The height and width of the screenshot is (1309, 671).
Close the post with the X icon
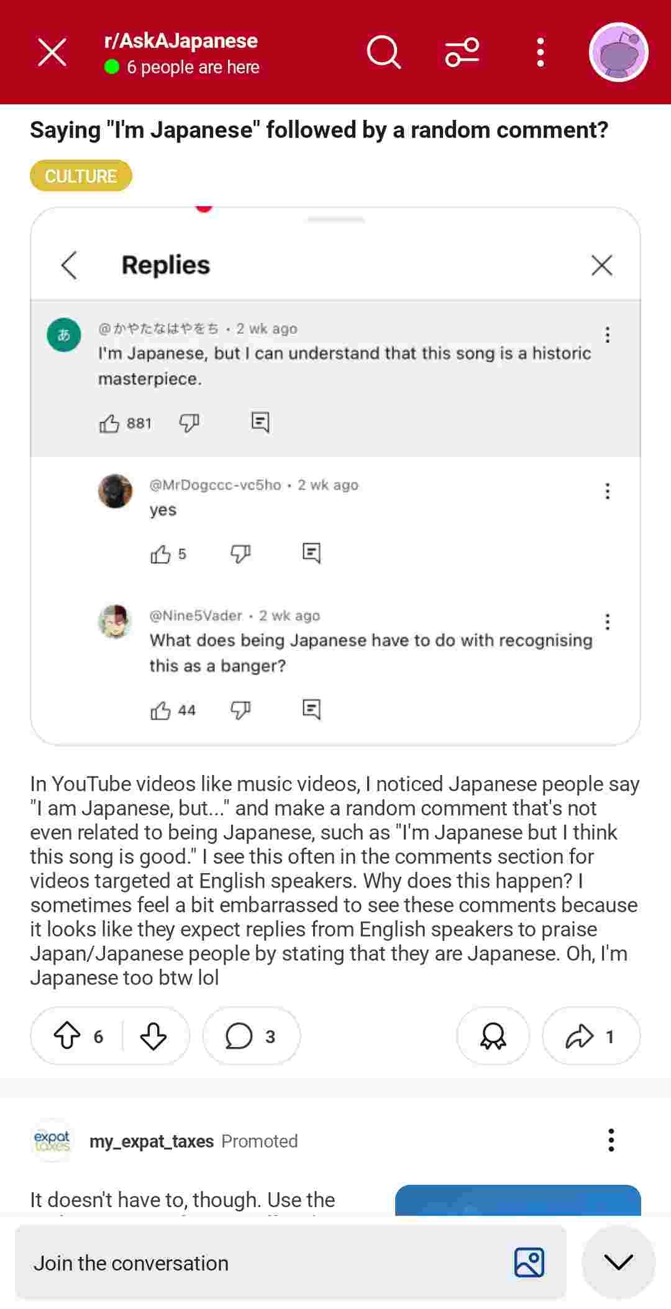(52, 52)
